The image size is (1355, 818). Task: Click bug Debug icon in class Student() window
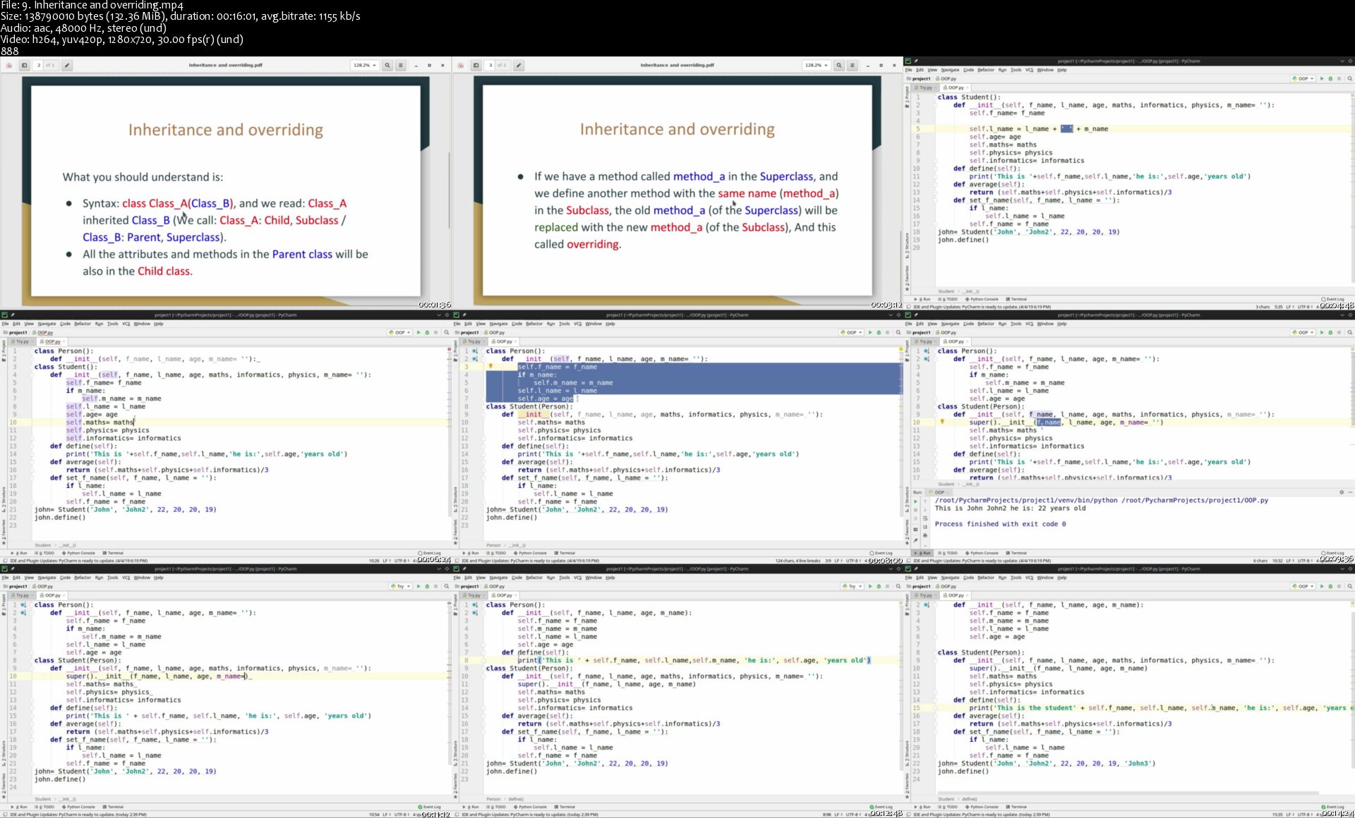(1330, 78)
